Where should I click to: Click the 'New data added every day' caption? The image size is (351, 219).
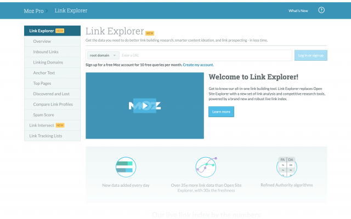(x=126, y=185)
